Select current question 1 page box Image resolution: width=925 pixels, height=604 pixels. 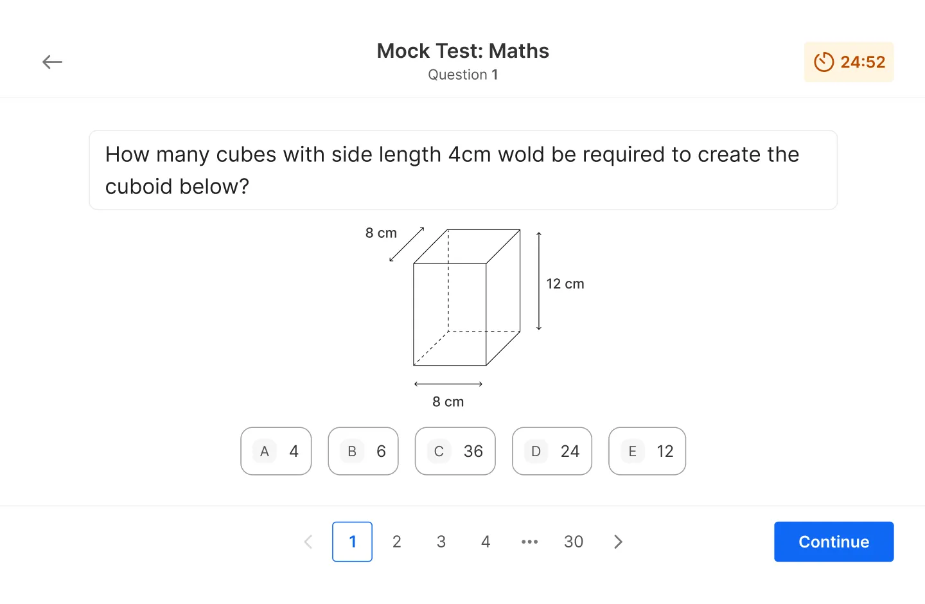pos(352,542)
